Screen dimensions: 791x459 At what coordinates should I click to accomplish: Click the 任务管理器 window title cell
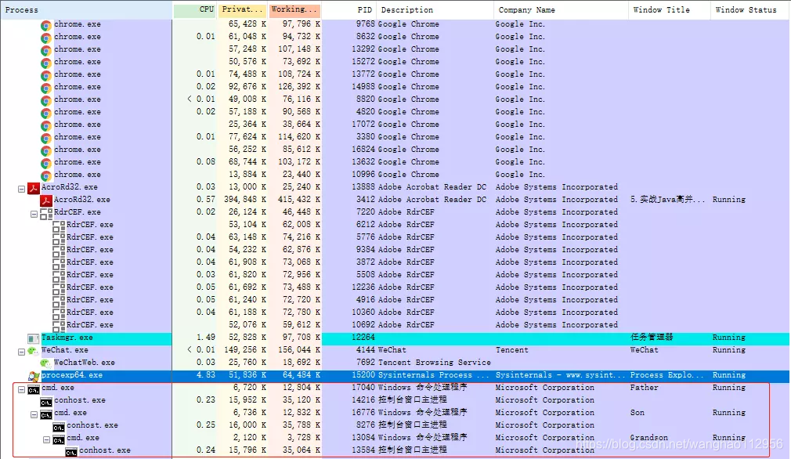coord(652,337)
